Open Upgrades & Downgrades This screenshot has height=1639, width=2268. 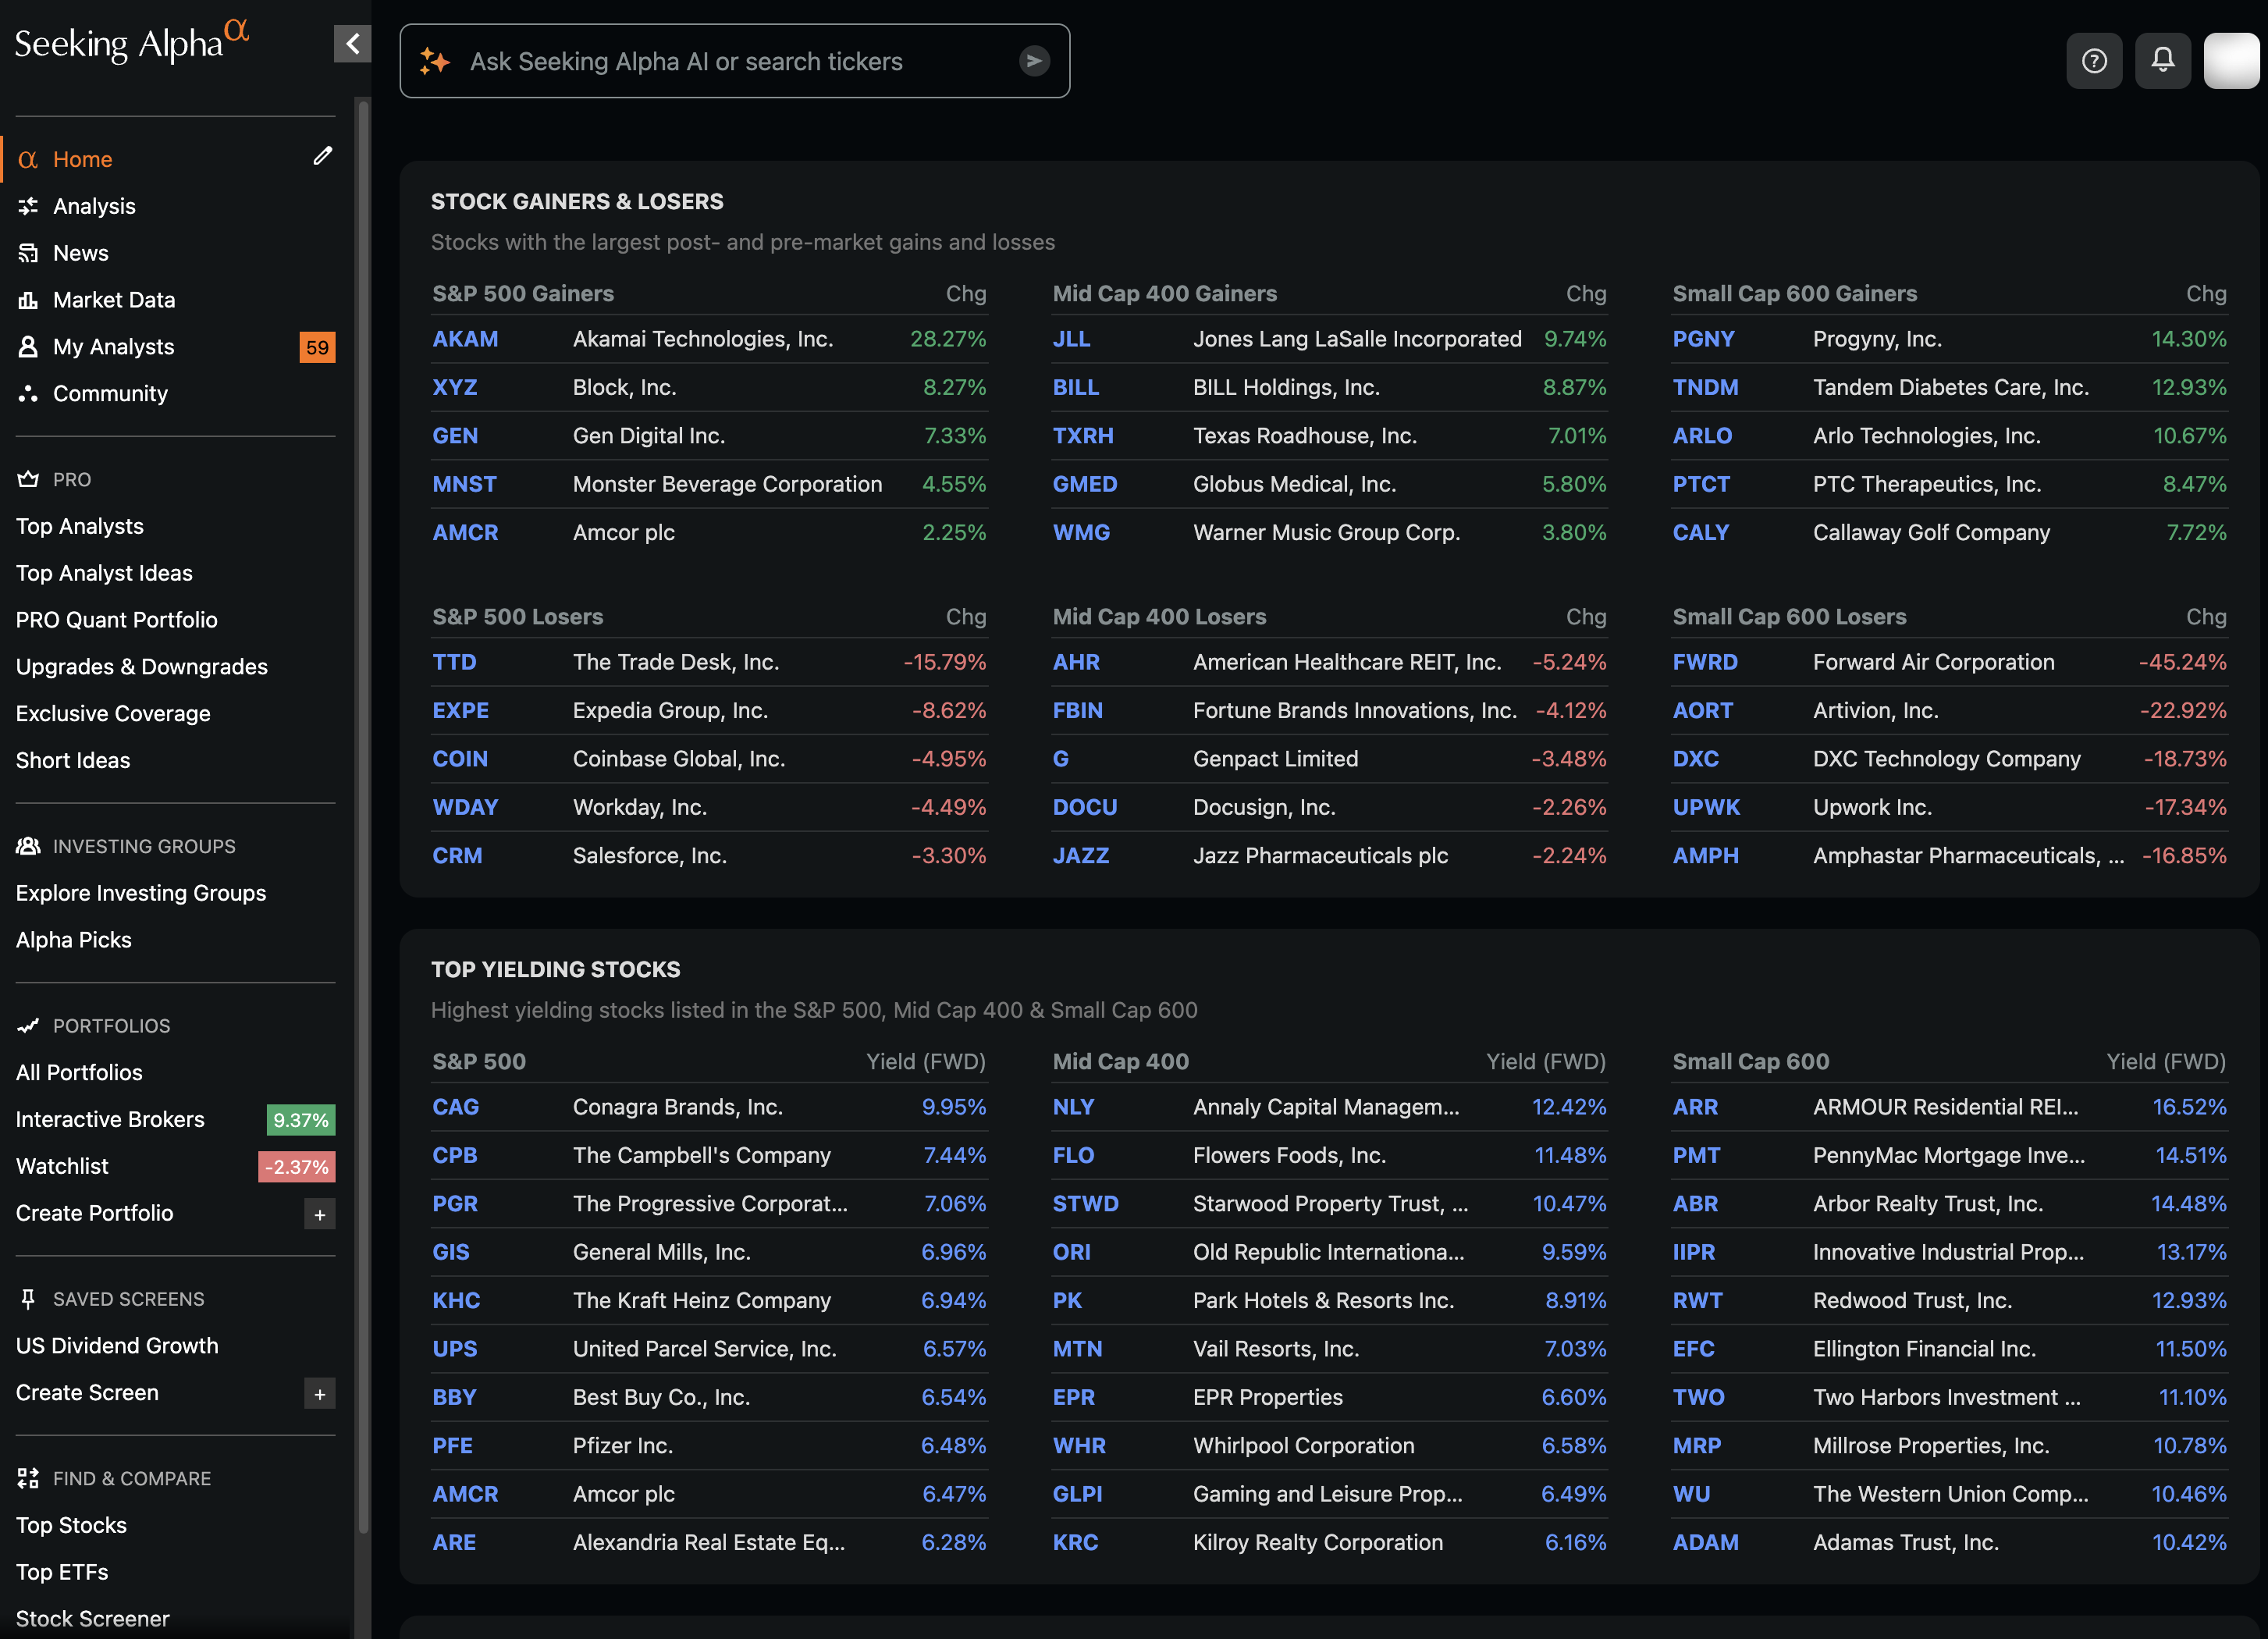tap(141, 667)
